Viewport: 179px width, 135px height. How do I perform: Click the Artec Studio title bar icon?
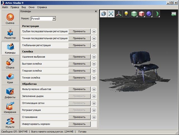click(3, 3)
